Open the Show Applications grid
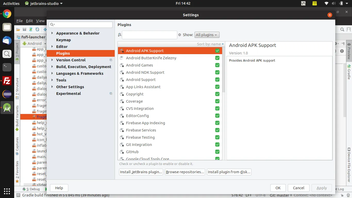Screen dimensions: 352x198 click(x=7, y=191)
